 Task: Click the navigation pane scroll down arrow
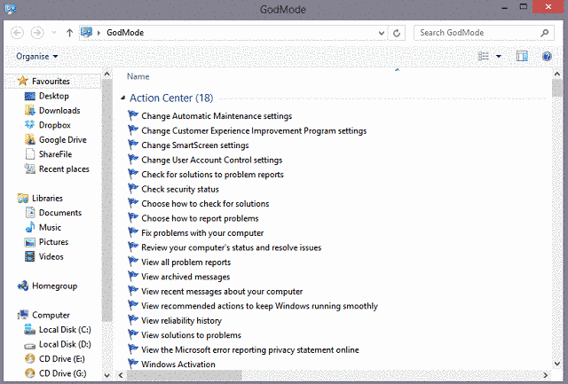pyautogui.click(x=106, y=375)
